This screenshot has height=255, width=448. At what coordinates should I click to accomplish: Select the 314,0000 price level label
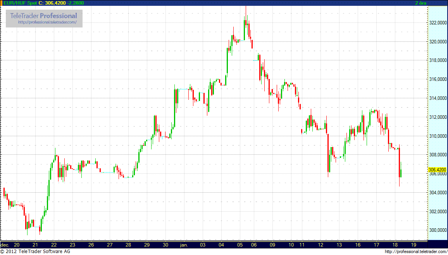coord(438,98)
